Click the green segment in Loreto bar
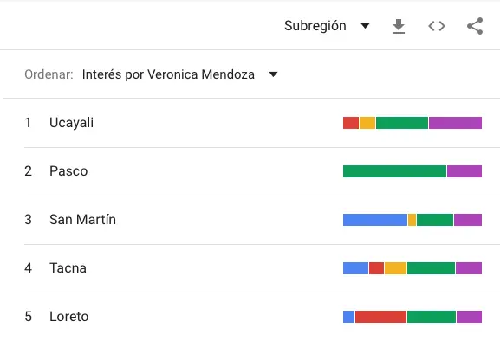Image resolution: width=500 pixels, height=341 pixels. point(432,317)
